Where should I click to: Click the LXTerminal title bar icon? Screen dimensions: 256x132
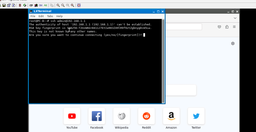(31, 11)
